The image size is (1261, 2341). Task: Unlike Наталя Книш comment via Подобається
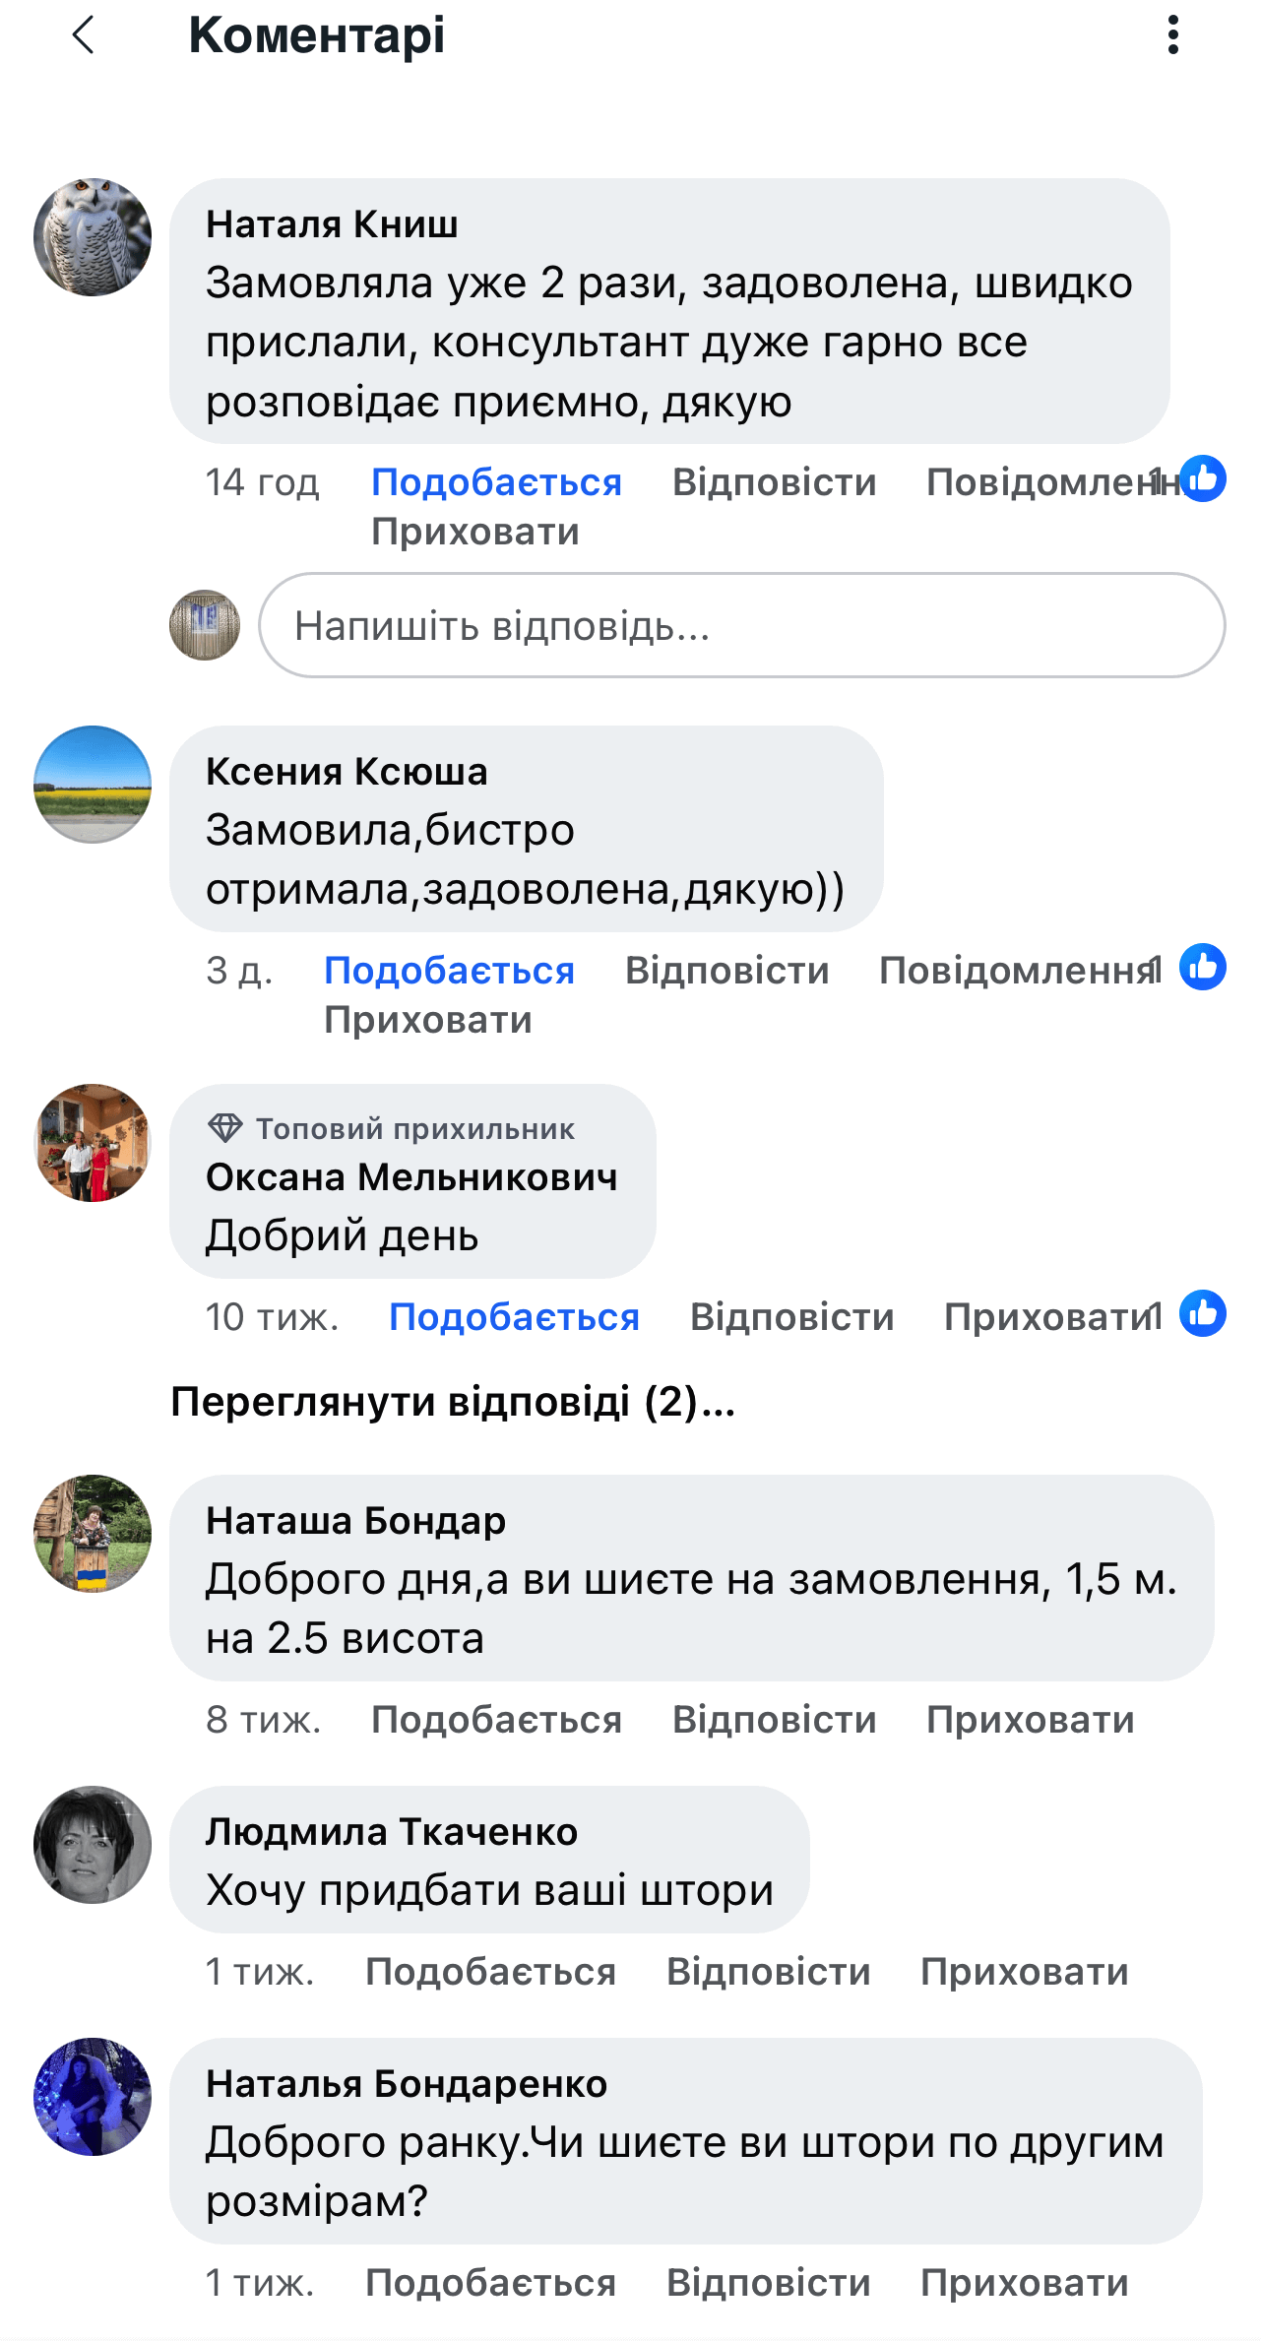496,482
